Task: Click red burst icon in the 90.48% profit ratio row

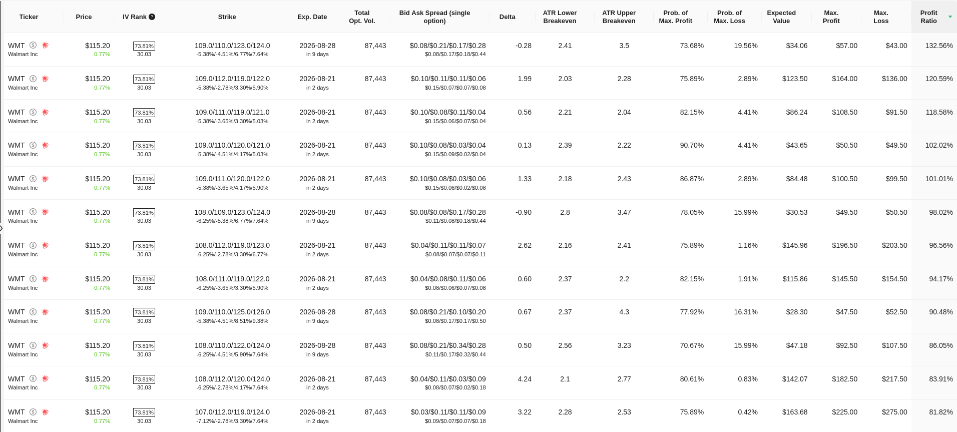Action: [x=45, y=312]
